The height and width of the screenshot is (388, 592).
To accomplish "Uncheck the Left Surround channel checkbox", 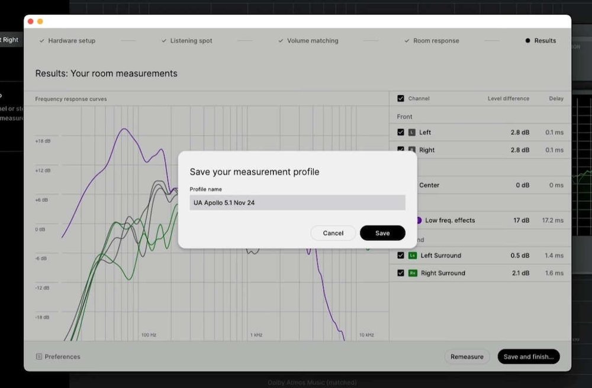I will tap(401, 255).
